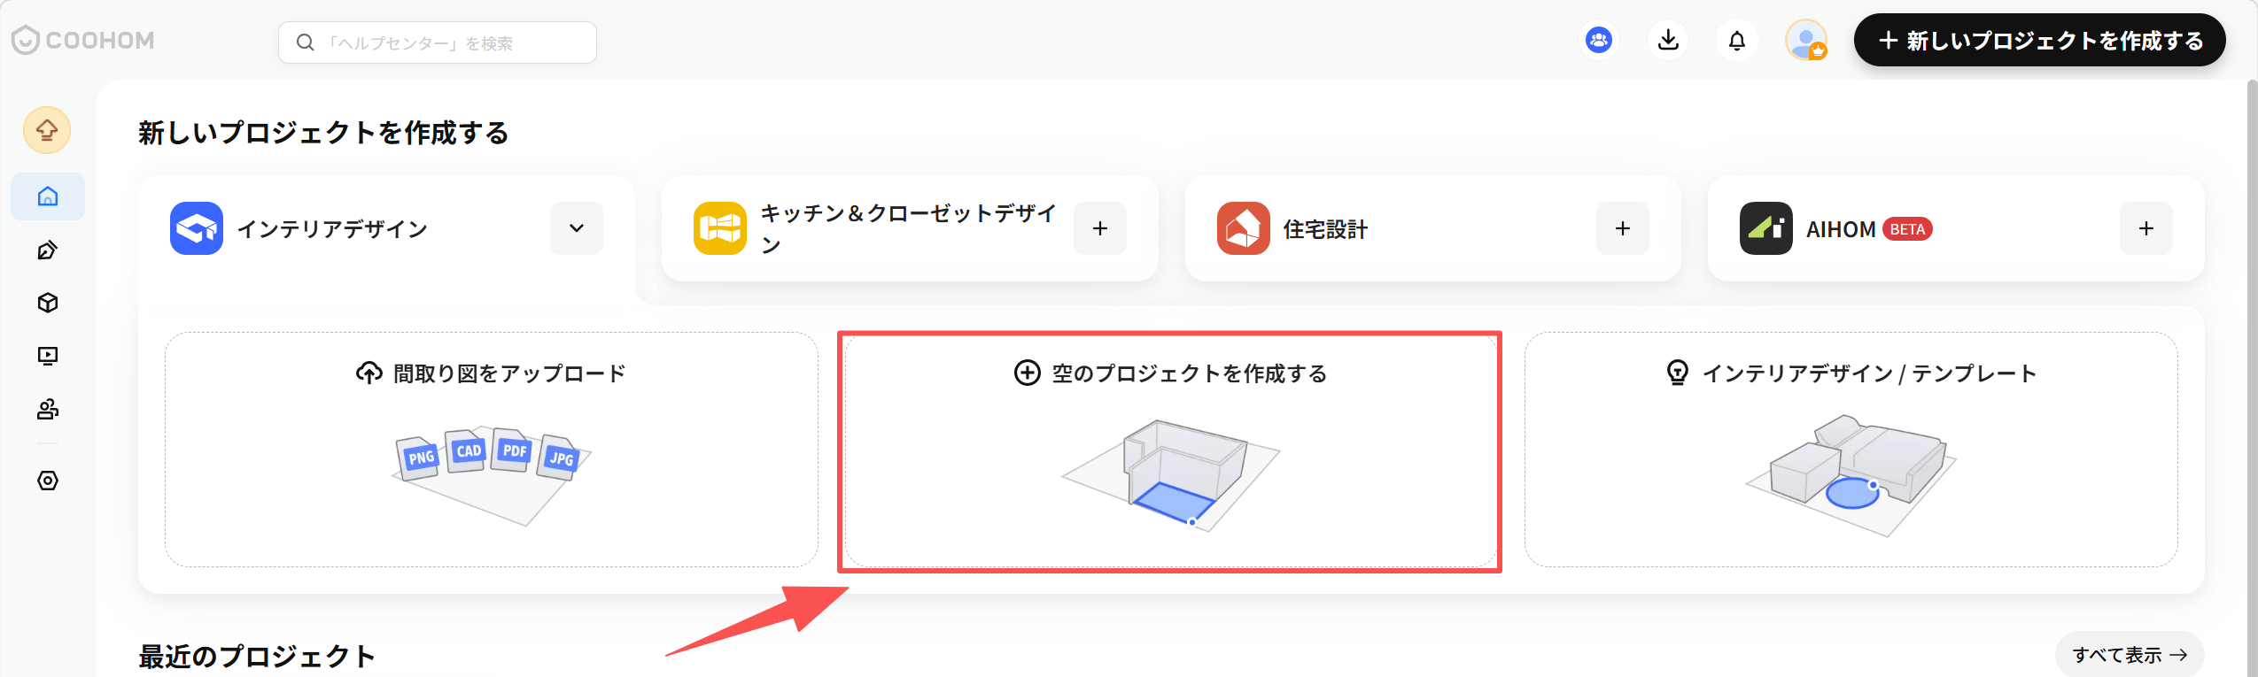Screen dimensions: 2258x677
Task: Focus the ヘルプセンター search field
Action: click(438, 42)
